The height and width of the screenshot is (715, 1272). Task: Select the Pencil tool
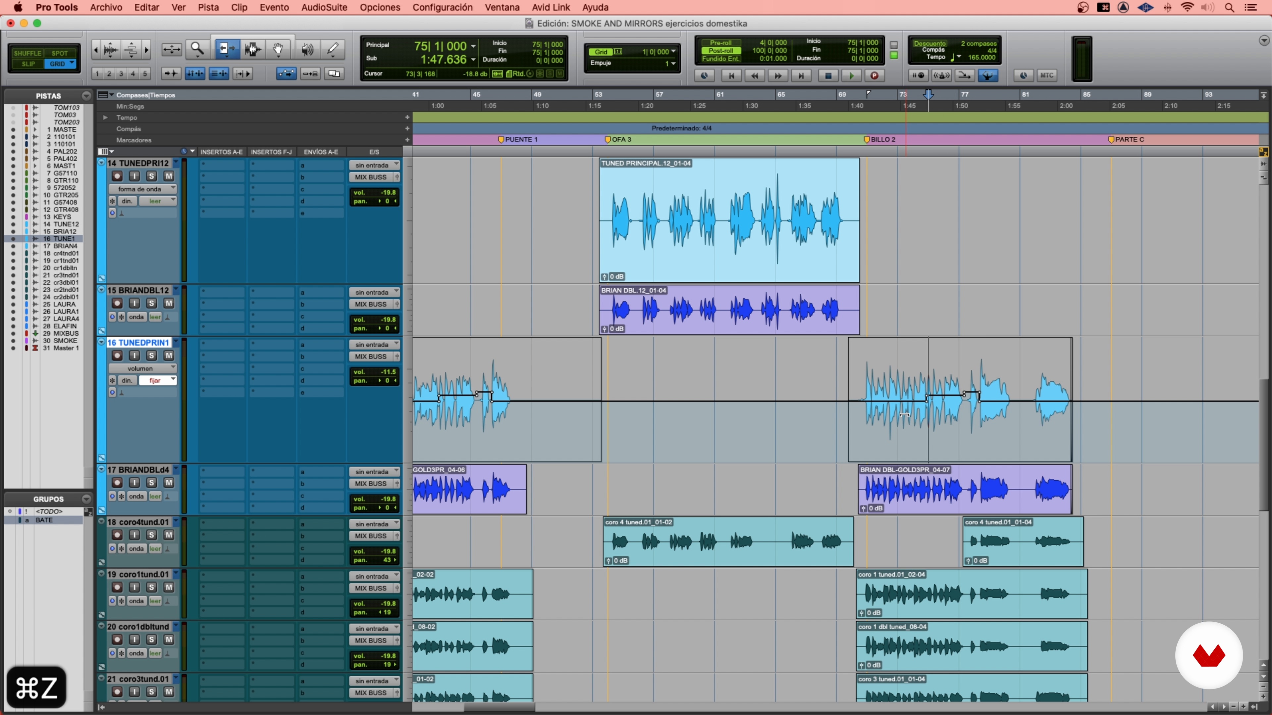pos(333,49)
